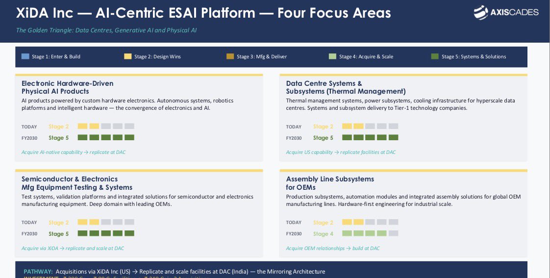Screen dimensions: 550x278
Task: Click heading 'Assembly Line Subsystems for OEMs'
Action: point(330,183)
